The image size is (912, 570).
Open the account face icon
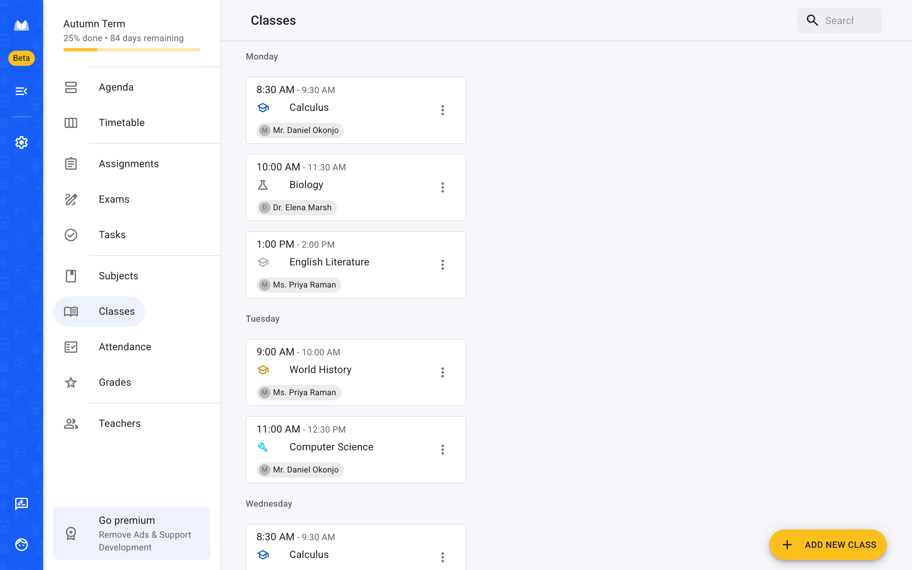pyautogui.click(x=22, y=545)
